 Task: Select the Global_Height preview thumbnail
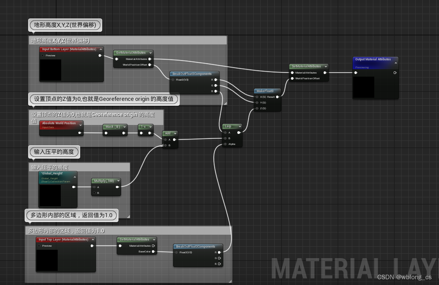[50, 196]
